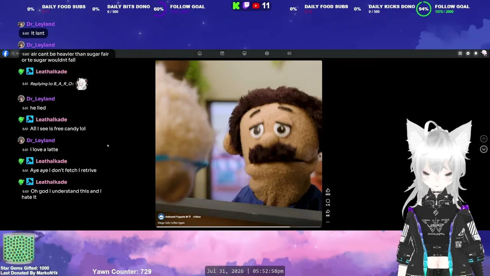The height and width of the screenshot is (276, 490).
Task: Click the chat message 'it isnt'
Action: 38,33
